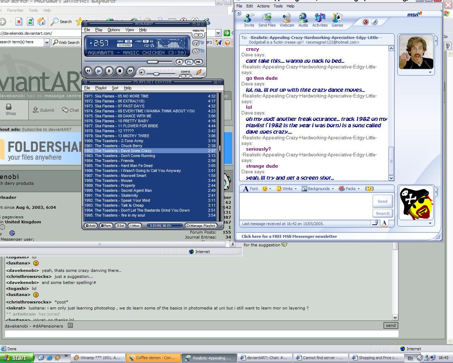Image resolution: width=453 pixels, height=363 pixels.
Task: Expand the Winamp CONFIG drawer
Action: [185, 76]
